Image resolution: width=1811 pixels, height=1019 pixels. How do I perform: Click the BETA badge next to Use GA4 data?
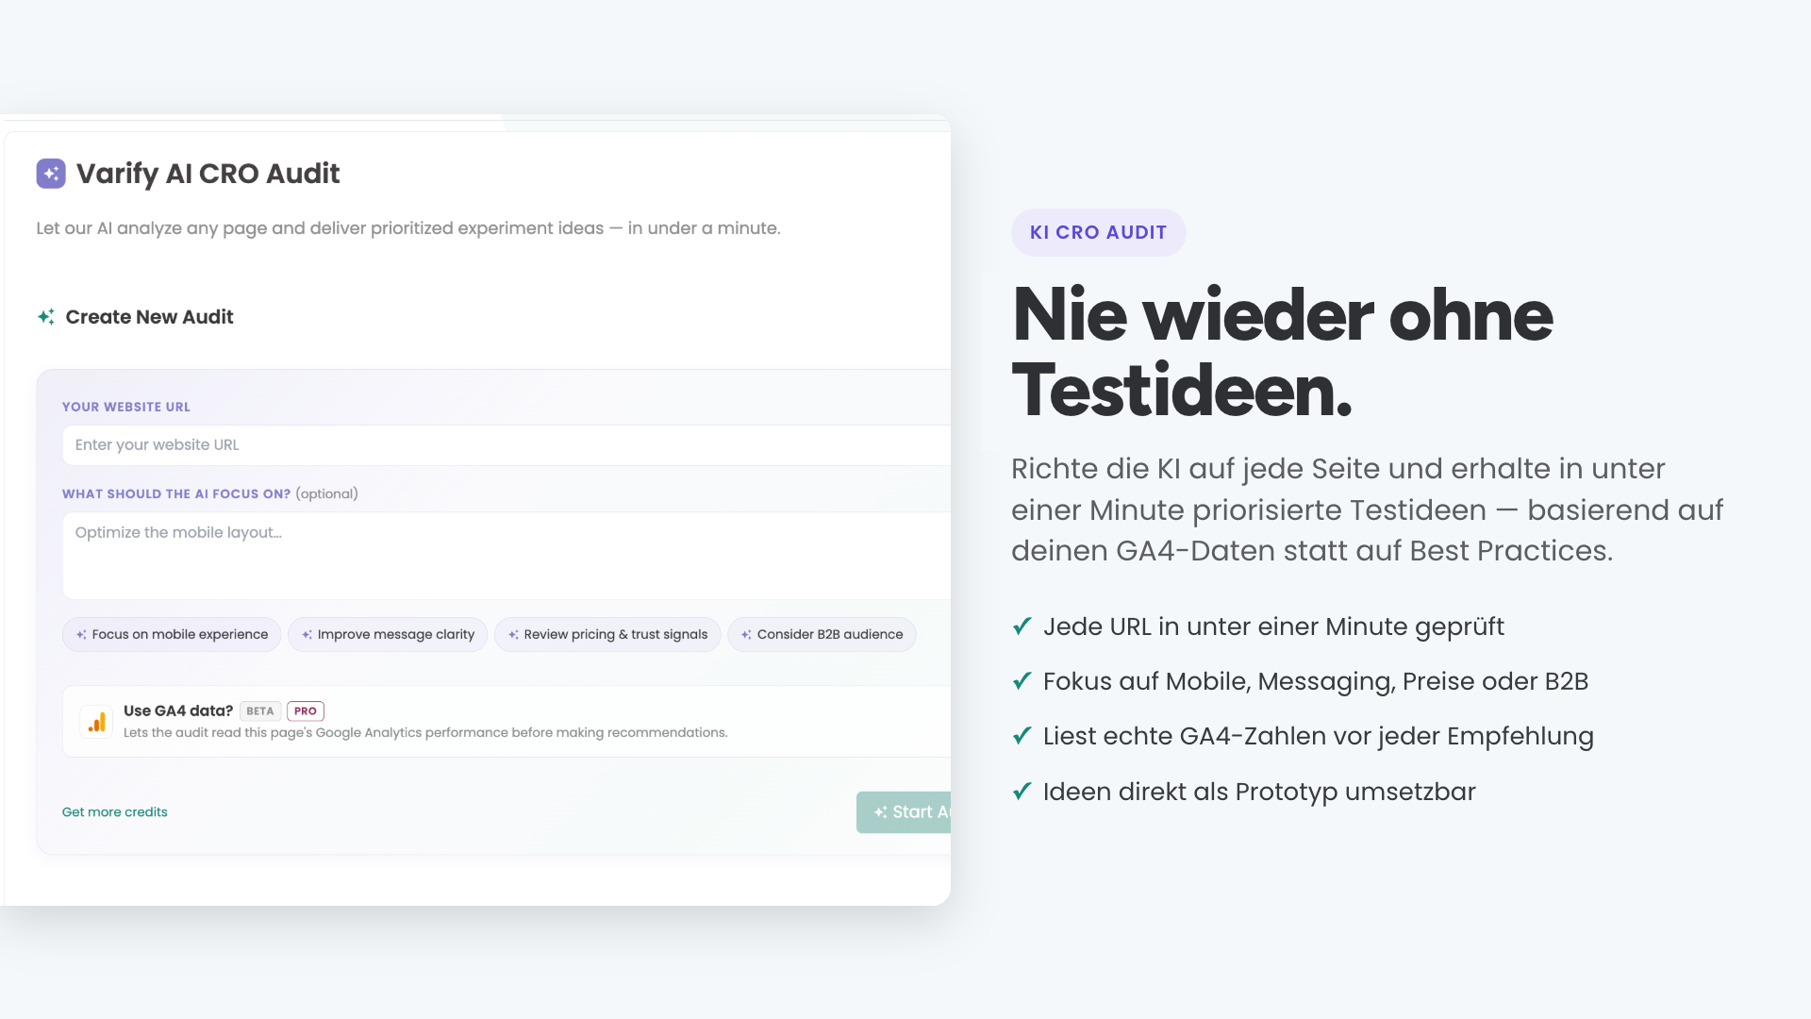[260, 711]
